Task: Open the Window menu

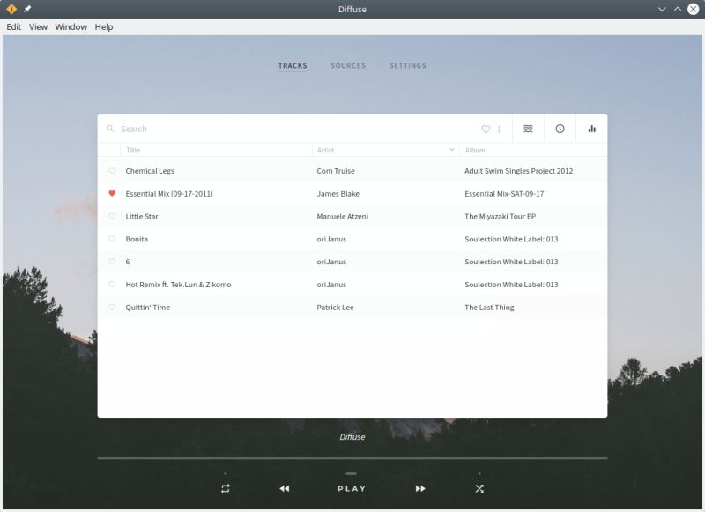Action: pos(70,26)
